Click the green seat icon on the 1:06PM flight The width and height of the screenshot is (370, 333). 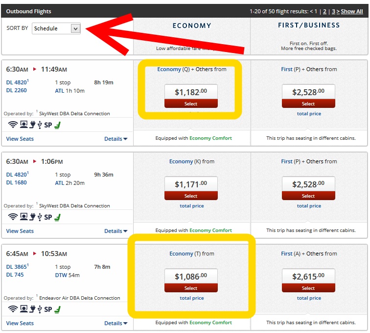(x=57, y=217)
